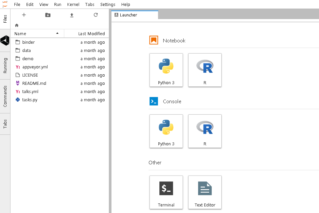Start a Python 3 console
This screenshot has width=319, height=213.
pyautogui.click(x=166, y=131)
